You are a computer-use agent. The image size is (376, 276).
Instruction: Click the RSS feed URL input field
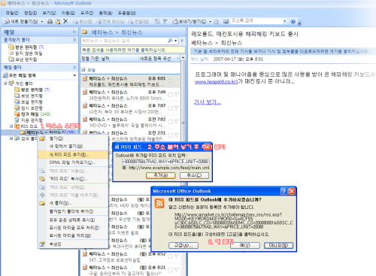pos(165,162)
